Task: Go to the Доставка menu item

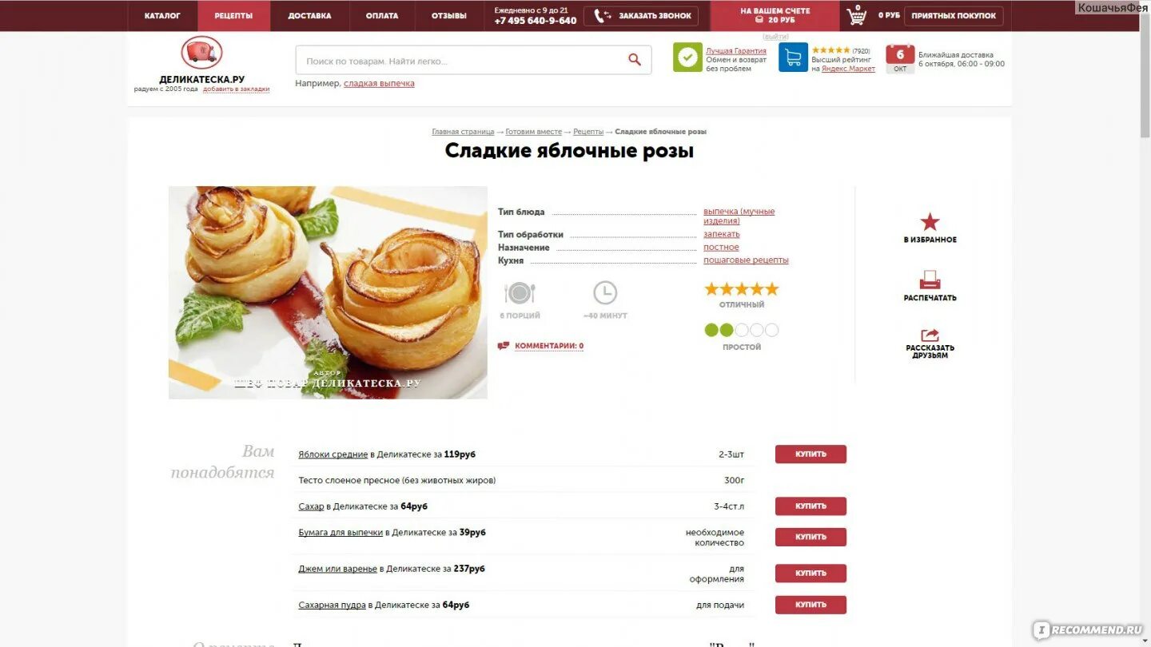Action: coord(309,16)
